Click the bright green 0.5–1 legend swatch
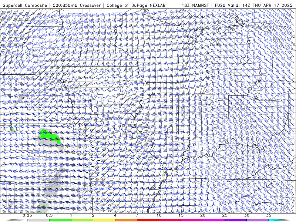The width and height of the screenshot is (296, 222). pos(60,220)
